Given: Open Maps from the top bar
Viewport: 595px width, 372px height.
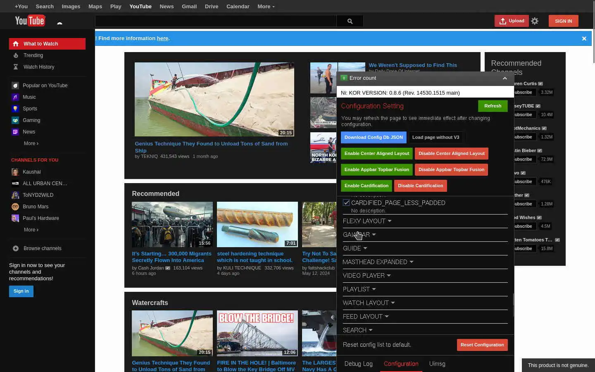Looking at the screenshot, I should (95, 7).
